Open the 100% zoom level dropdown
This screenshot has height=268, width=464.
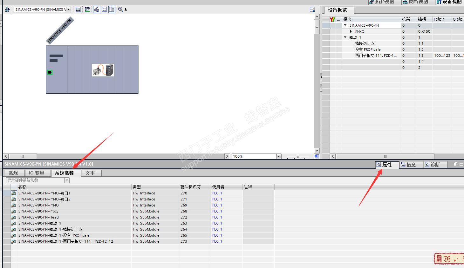tap(279, 156)
